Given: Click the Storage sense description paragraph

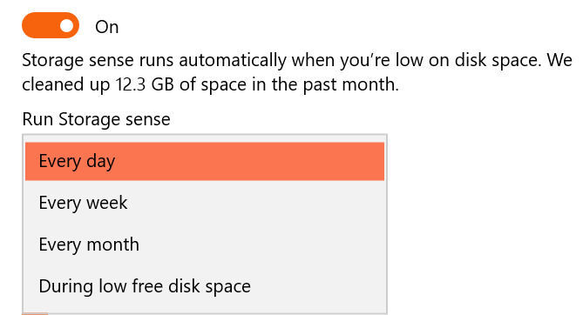Looking at the screenshot, I should [x=296, y=72].
